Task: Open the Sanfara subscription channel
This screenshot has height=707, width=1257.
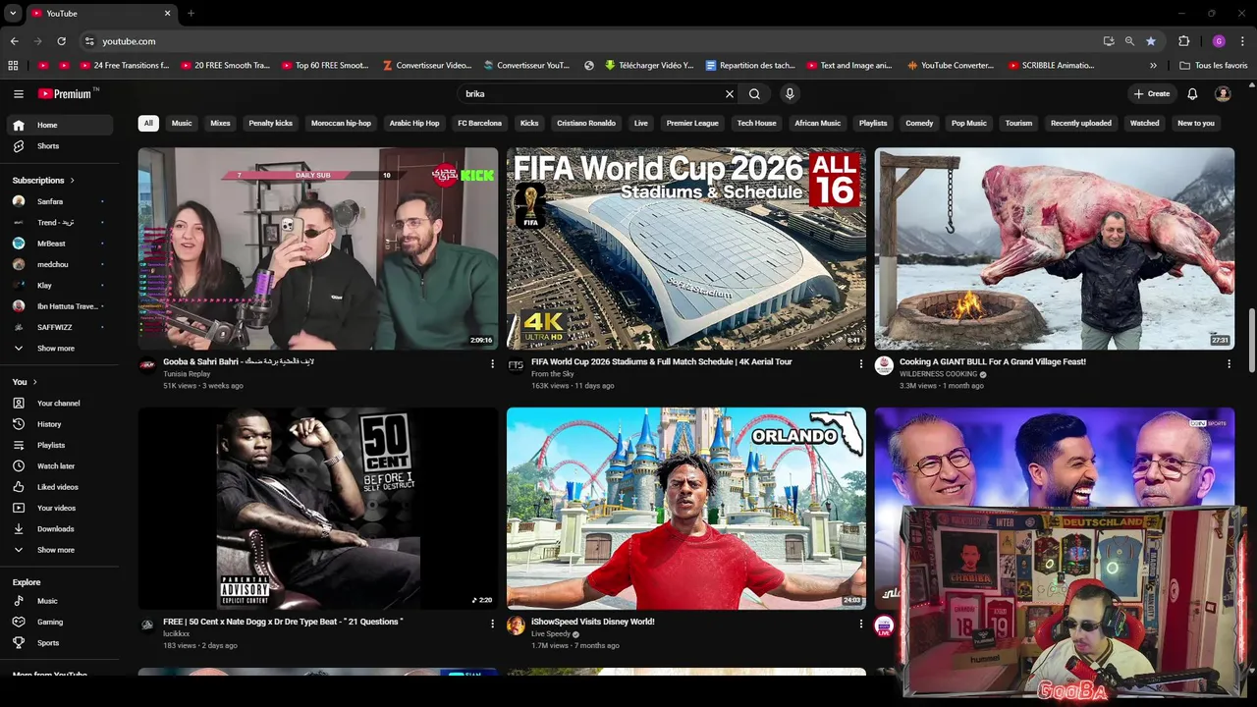Action: [61, 201]
